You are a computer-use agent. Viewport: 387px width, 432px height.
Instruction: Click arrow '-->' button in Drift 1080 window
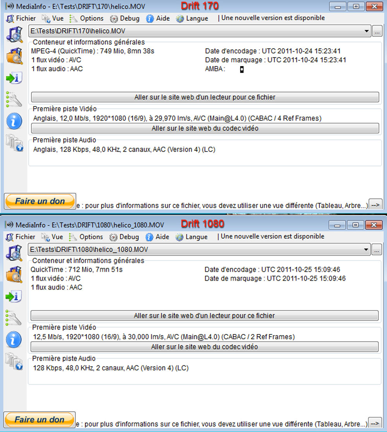tap(375, 423)
